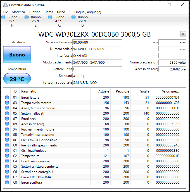Click the Soglia column header
Viewport: 190px width, 192px height.
tap(141, 91)
